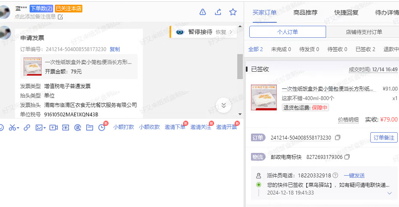Image resolution: width=399 pixels, height=207 pixels.
Task: Click the warning triangle report icon
Action: point(203,12)
